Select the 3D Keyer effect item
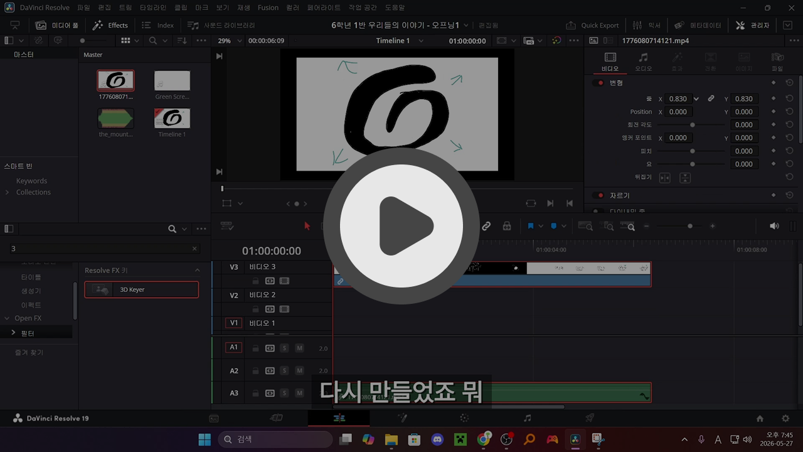 pos(142,289)
